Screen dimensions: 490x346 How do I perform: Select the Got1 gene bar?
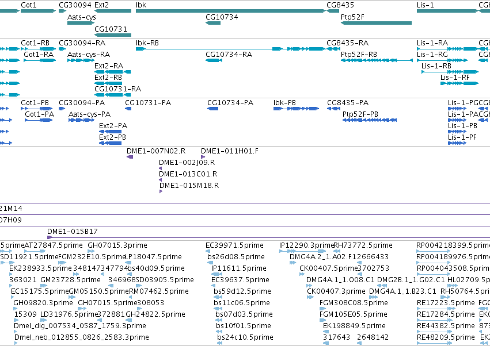click(x=38, y=11)
